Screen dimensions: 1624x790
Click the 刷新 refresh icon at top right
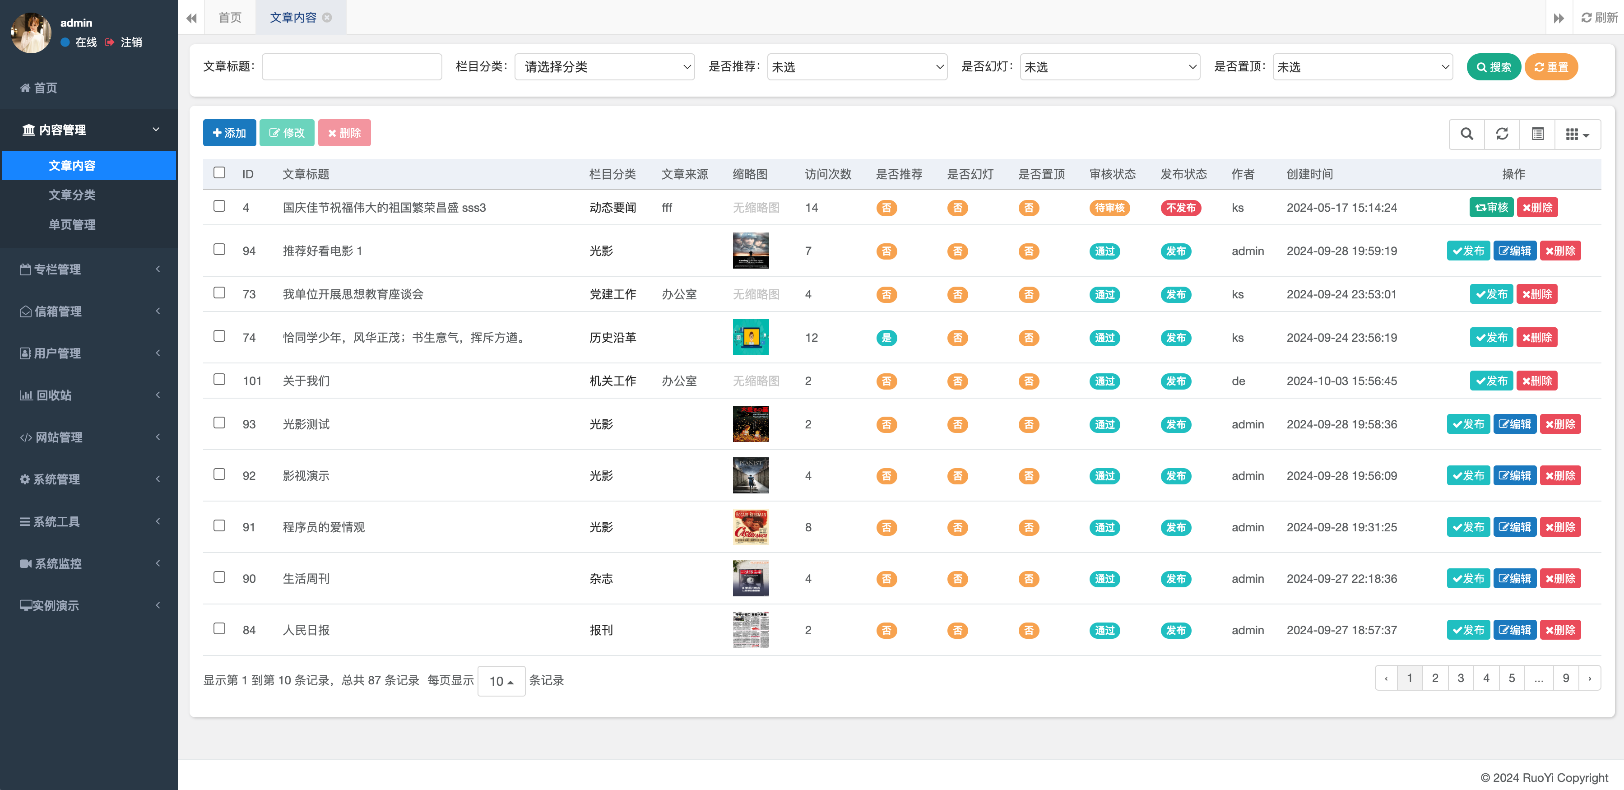pyautogui.click(x=1587, y=18)
